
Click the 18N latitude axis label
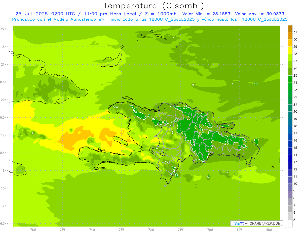click(4, 170)
